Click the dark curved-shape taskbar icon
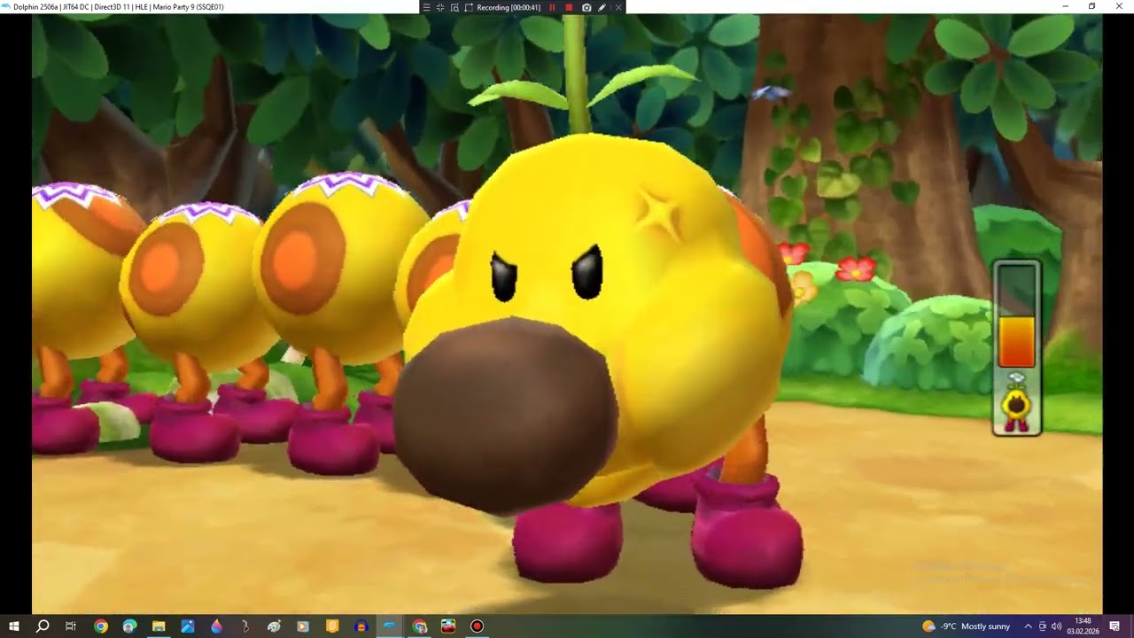Screen dimensions: 1134x638 tap(245, 626)
